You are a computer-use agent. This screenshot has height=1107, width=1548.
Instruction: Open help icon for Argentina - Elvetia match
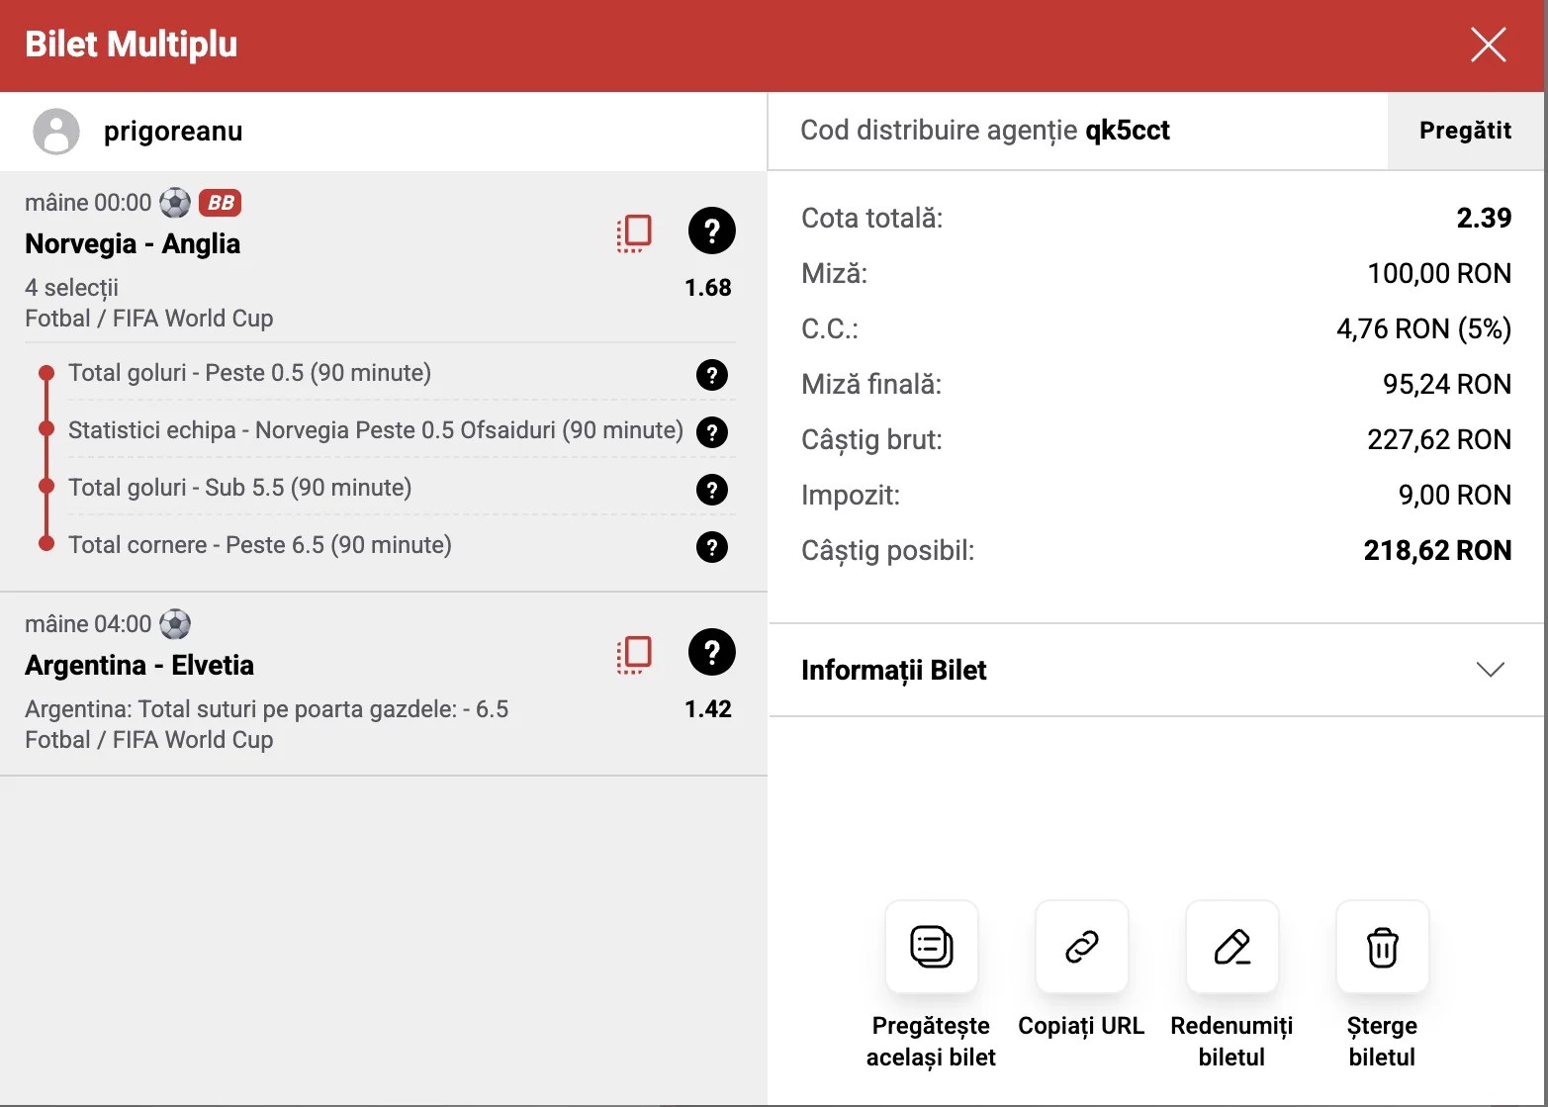coord(712,652)
